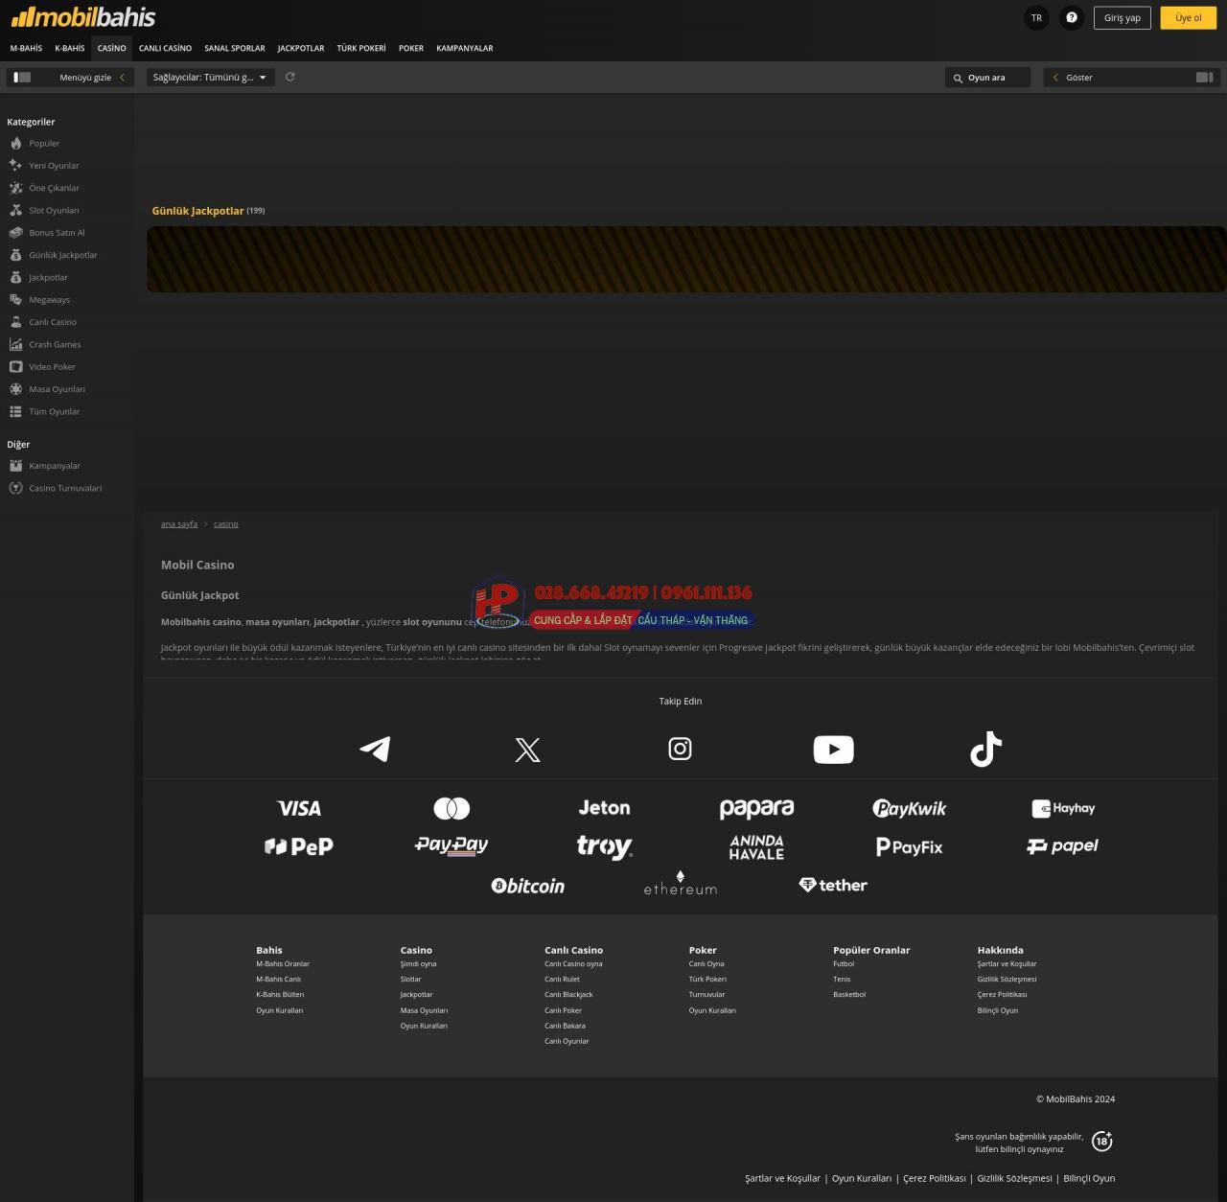Image resolution: width=1227 pixels, height=1202 pixels.
Task: Click the Günlük Jackpotlar banner strip
Action: point(686,259)
